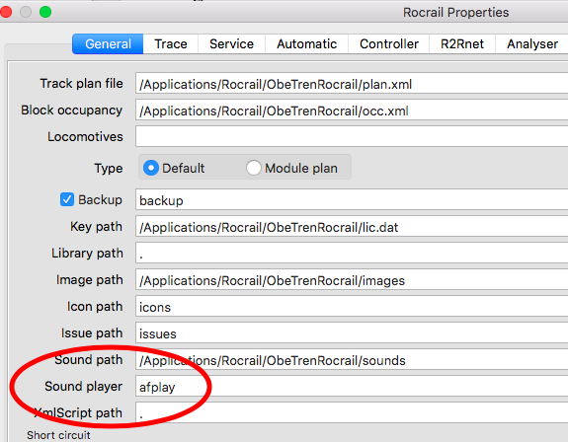The image size is (568, 442).
Task: Click the Key path input field
Action: pyautogui.click(x=352, y=227)
